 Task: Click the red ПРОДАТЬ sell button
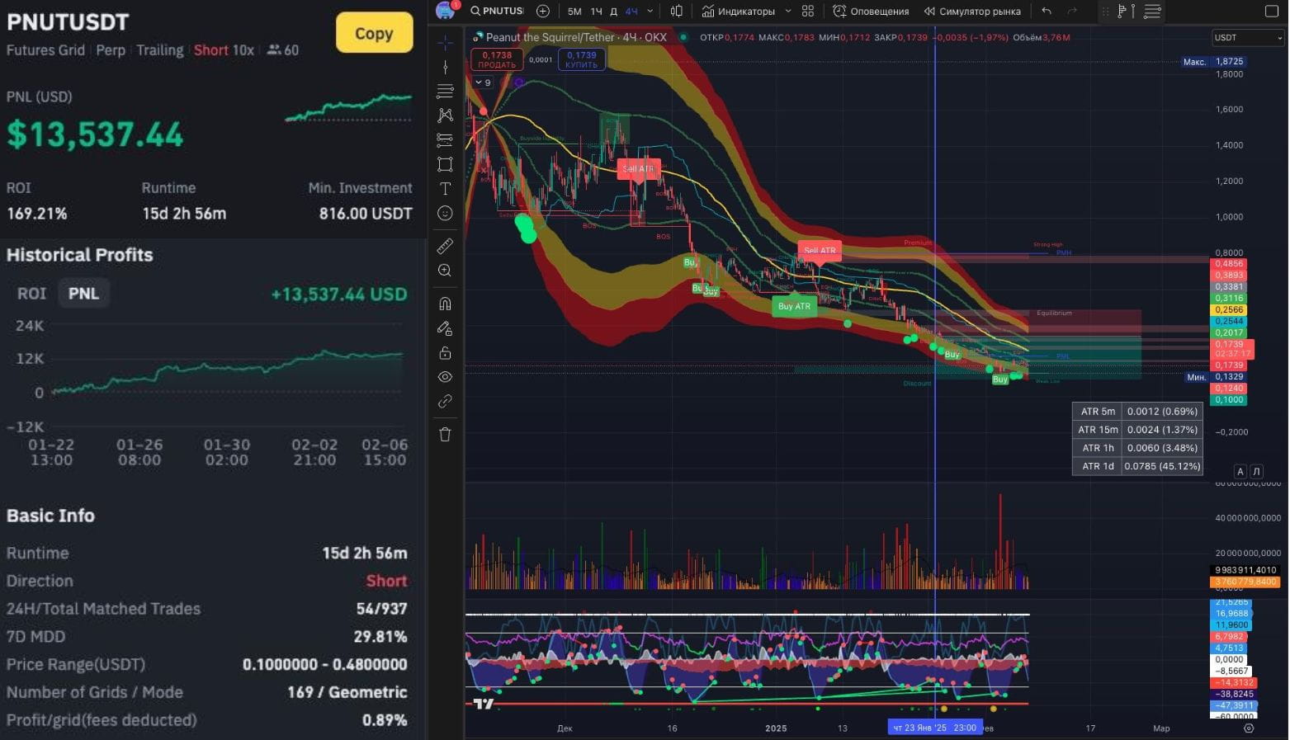(x=497, y=59)
